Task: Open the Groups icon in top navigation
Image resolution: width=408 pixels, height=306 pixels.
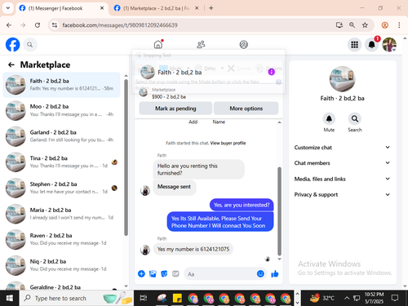Action: point(243,44)
